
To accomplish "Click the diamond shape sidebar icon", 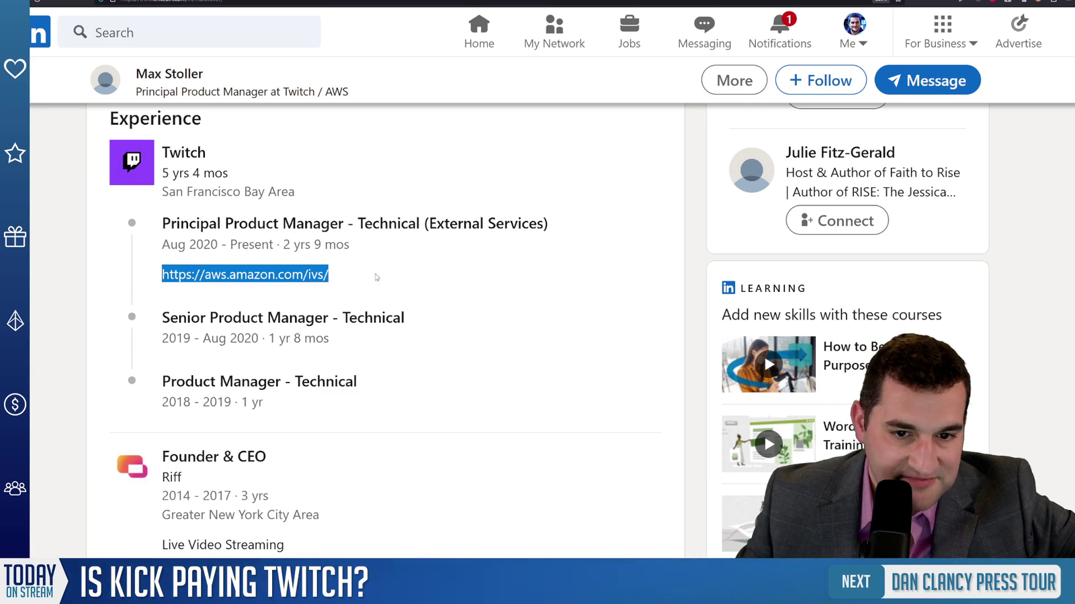I will coord(15,321).
